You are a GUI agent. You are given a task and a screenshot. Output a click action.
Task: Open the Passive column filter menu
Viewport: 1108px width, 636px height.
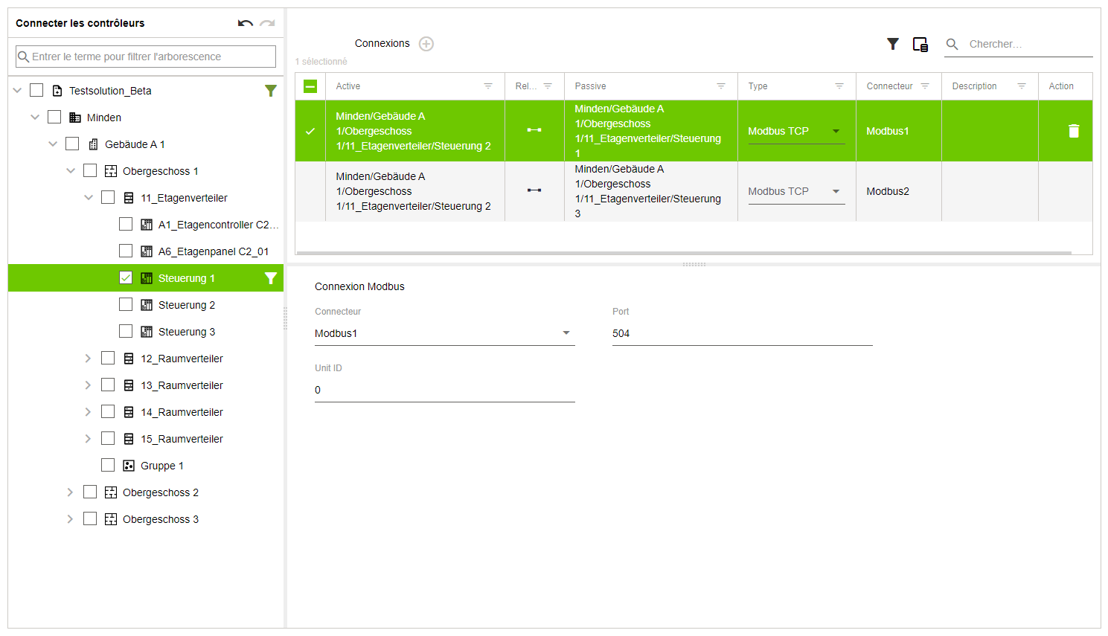pyautogui.click(x=720, y=86)
